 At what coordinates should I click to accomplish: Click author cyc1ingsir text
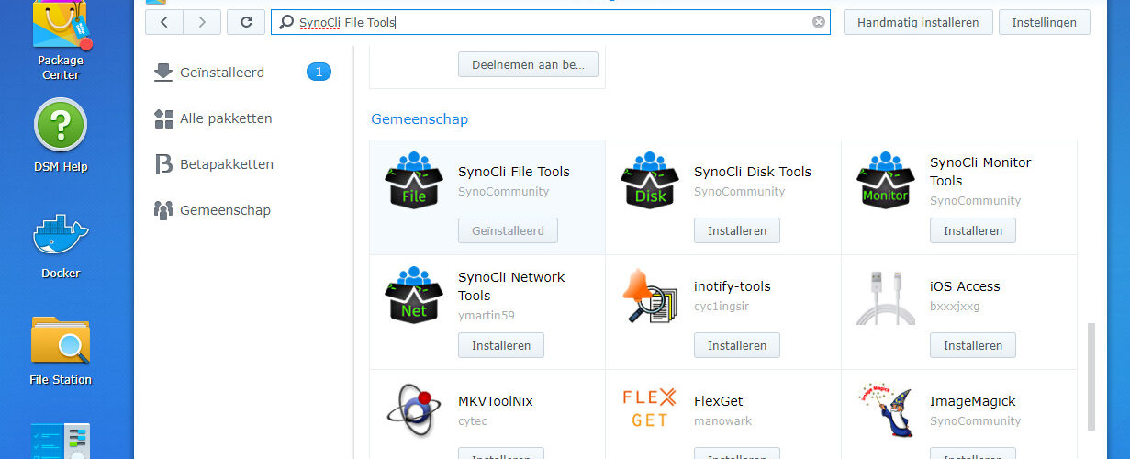point(722,306)
